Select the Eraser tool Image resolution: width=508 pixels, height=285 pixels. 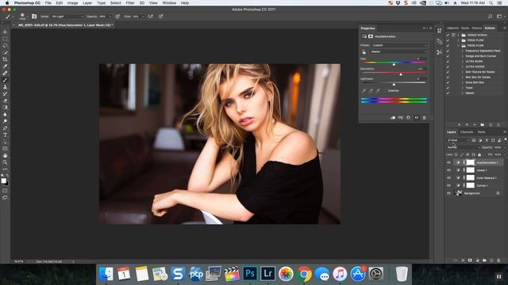[x=5, y=101]
